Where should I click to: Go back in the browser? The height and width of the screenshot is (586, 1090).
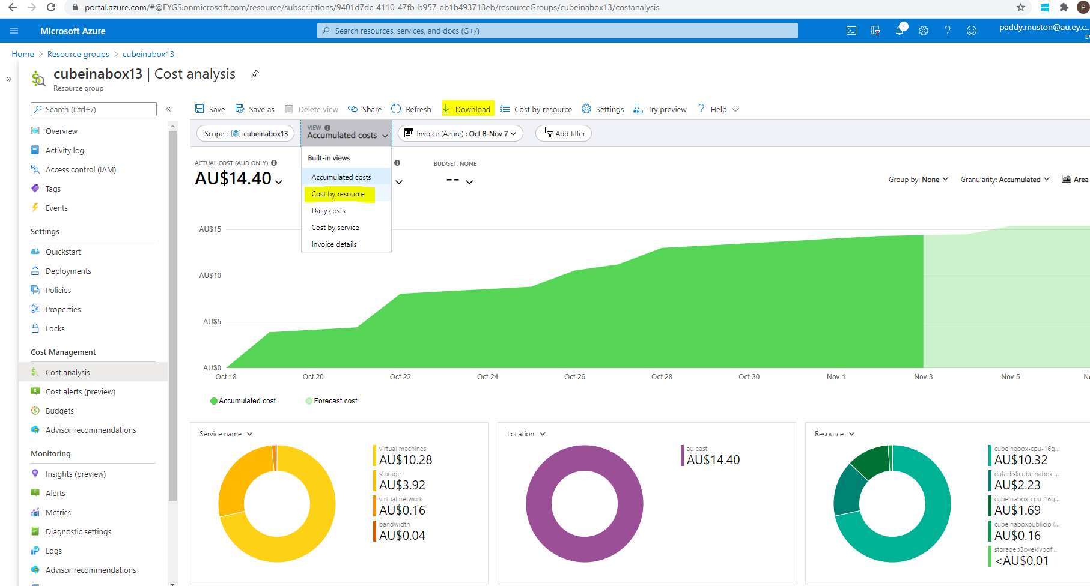pyautogui.click(x=13, y=7)
